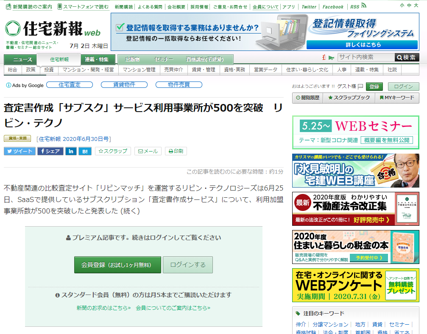Share via the Twitter ツイート button

(20, 151)
